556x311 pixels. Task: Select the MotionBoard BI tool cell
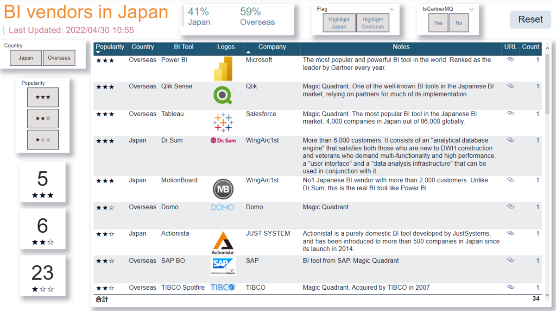(x=179, y=180)
